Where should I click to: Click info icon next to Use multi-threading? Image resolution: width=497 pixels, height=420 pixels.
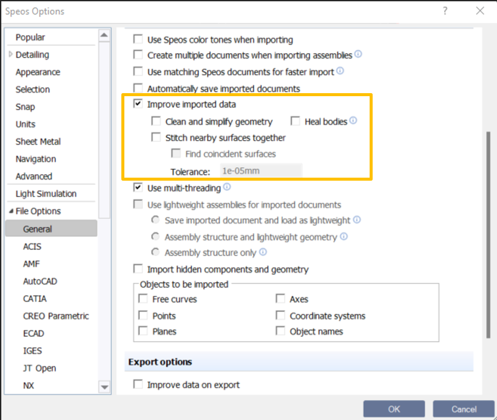(x=227, y=187)
